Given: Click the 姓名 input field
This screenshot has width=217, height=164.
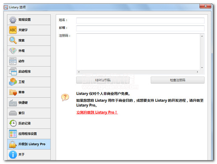Looking at the screenshot, I should coord(140,20).
